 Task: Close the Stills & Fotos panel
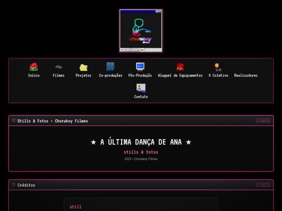[x=268, y=120]
